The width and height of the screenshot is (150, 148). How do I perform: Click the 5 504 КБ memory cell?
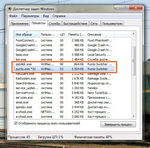click(77, 69)
